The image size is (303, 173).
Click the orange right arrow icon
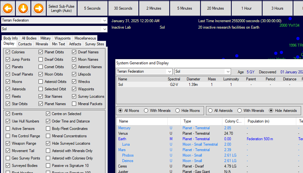tap(39, 8)
